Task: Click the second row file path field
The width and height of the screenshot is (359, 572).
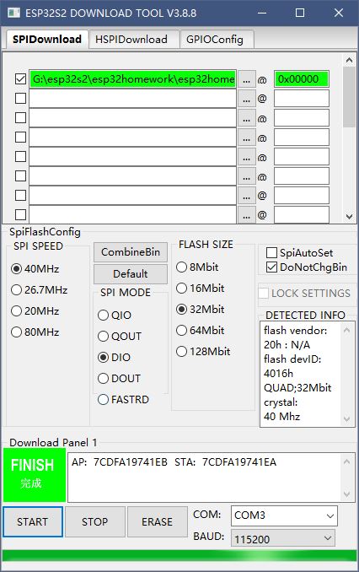Action: [x=132, y=99]
